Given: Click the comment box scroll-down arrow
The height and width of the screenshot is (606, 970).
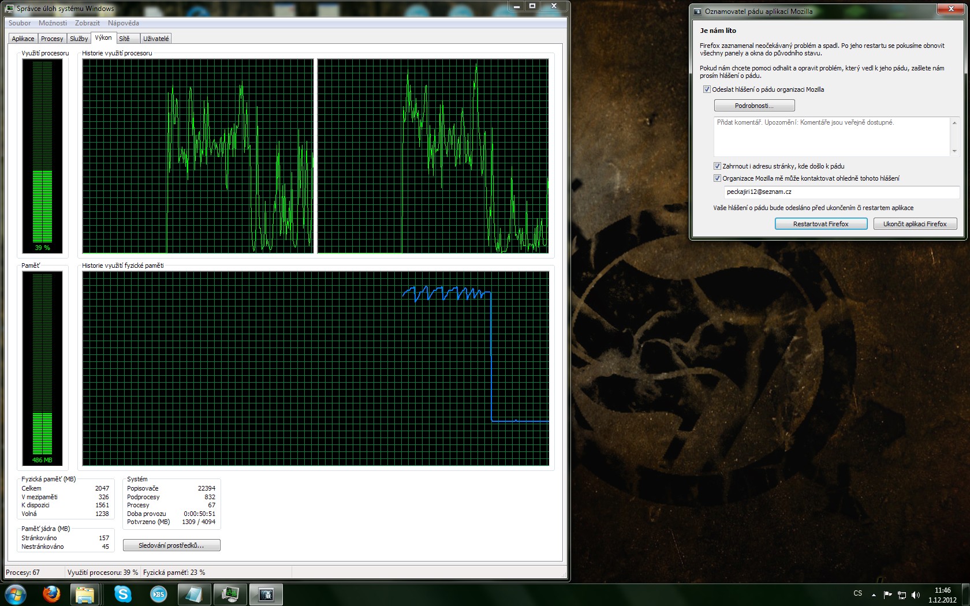Looking at the screenshot, I should pos(954,151).
